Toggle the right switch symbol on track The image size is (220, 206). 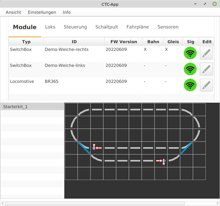tap(161, 161)
